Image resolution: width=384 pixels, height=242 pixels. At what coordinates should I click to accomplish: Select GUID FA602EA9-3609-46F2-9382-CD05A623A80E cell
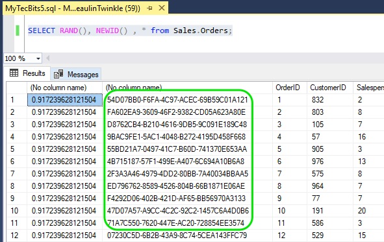pyautogui.click(x=187, y=112)
